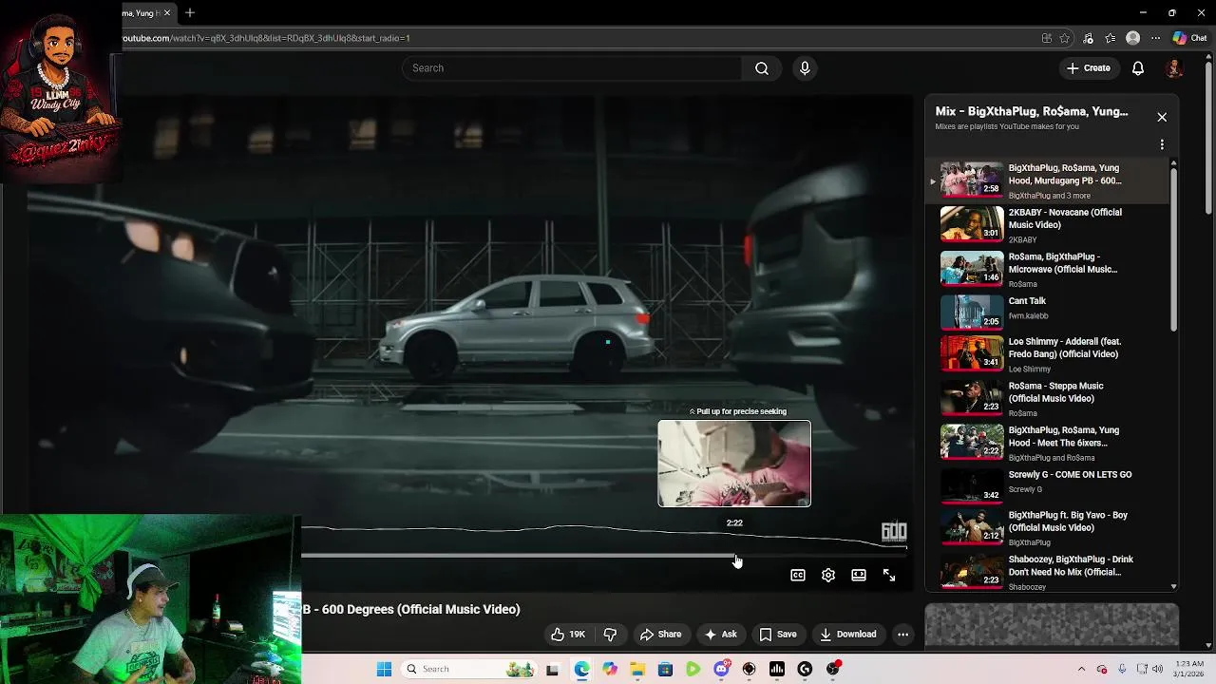Play Meet The 6ixers from the playlist
The width and height of the screenshot is (1216, 684).
pos(1048,443)
